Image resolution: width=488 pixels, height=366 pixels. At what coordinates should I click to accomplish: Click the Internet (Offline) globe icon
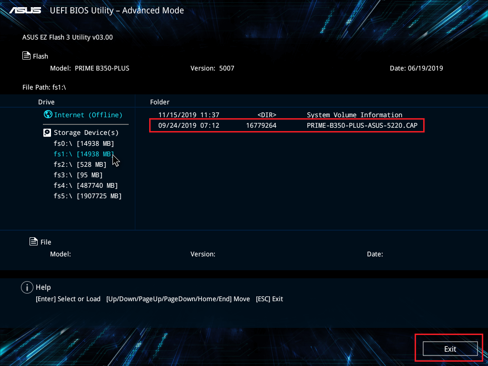(48, 114)
